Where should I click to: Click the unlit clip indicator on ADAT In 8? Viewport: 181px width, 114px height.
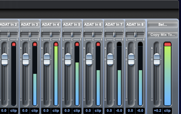(x=141, y=44)
